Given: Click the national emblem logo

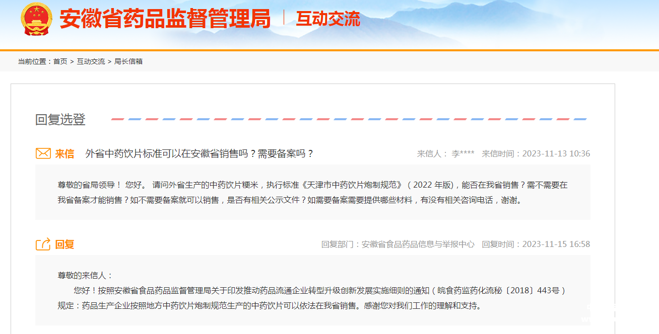Looking at the screenshot, I should 36,19.
